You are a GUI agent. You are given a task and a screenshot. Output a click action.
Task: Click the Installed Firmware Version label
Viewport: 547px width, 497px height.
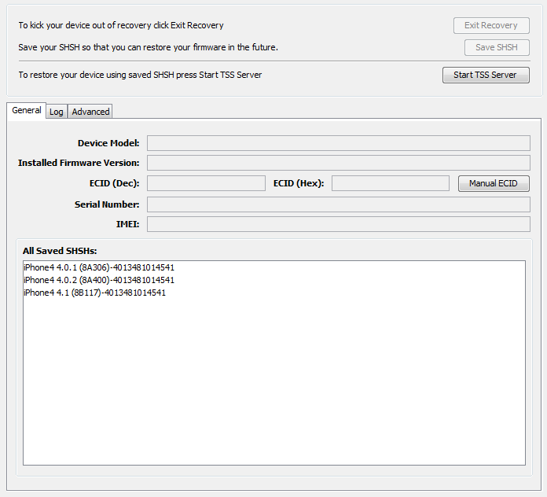tap(79, 163)
